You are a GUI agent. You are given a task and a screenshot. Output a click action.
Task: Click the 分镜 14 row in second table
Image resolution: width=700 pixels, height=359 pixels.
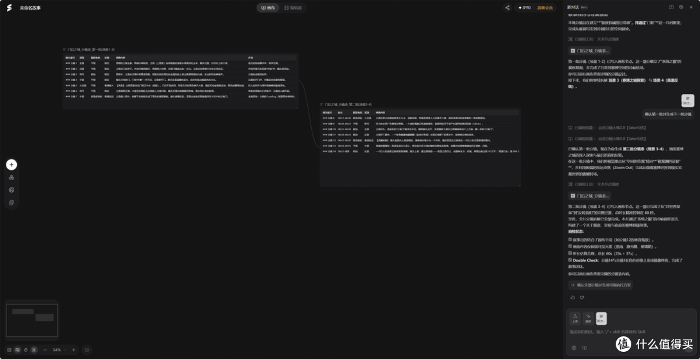tap(420, 152)
